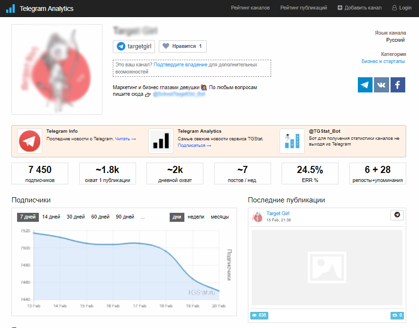This screenshot has width=419, height=328.
Task: Click the Telegram Info red logo
Action: (29, 141)
